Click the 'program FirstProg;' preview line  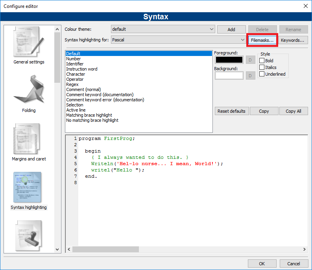coord(107,138)
